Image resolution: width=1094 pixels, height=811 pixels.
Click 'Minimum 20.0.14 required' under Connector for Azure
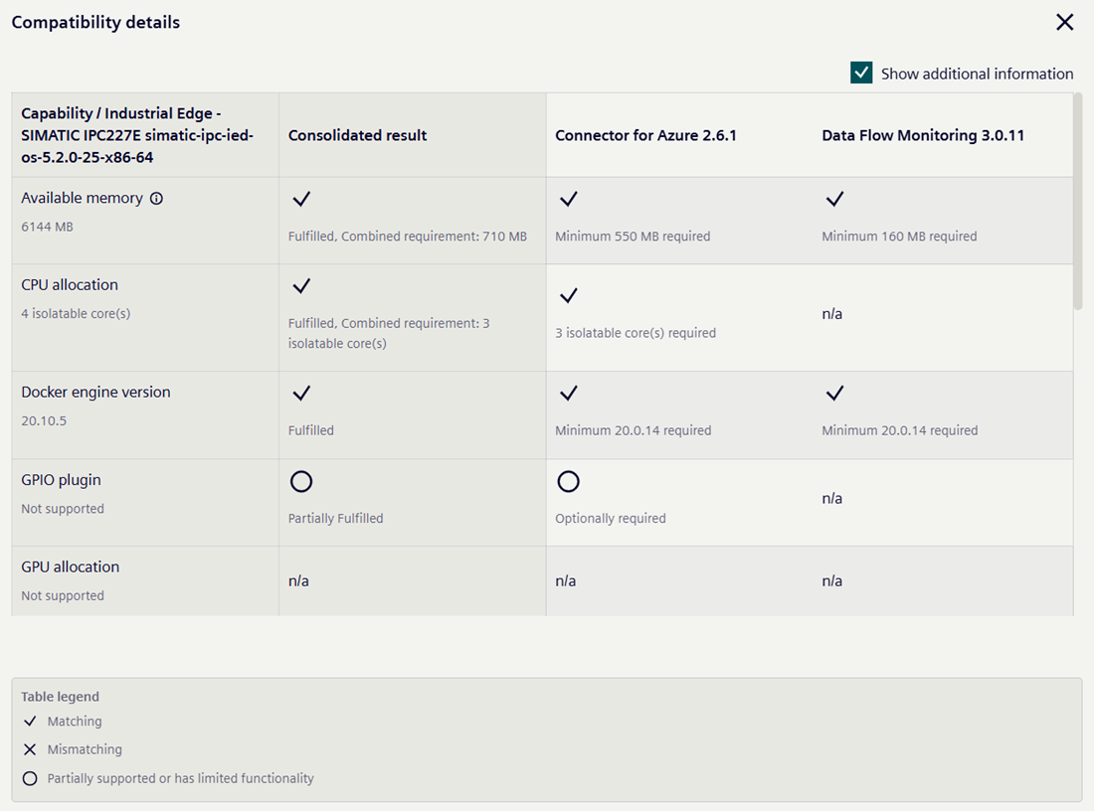634,430
